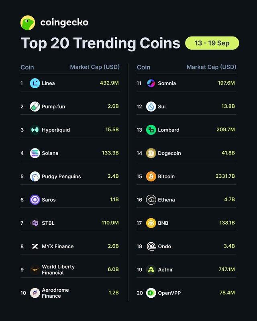
Task: Click the MYX Finance logo icon
Action: [x=35, y=246]
